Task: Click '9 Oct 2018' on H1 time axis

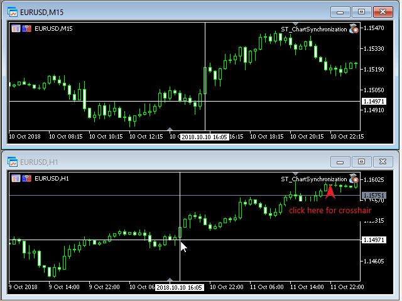Action: coord(23,287)
